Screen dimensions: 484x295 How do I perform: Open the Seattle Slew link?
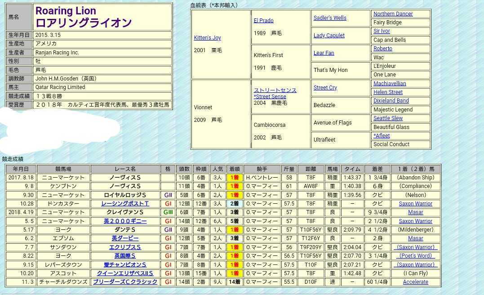point(388,118)
